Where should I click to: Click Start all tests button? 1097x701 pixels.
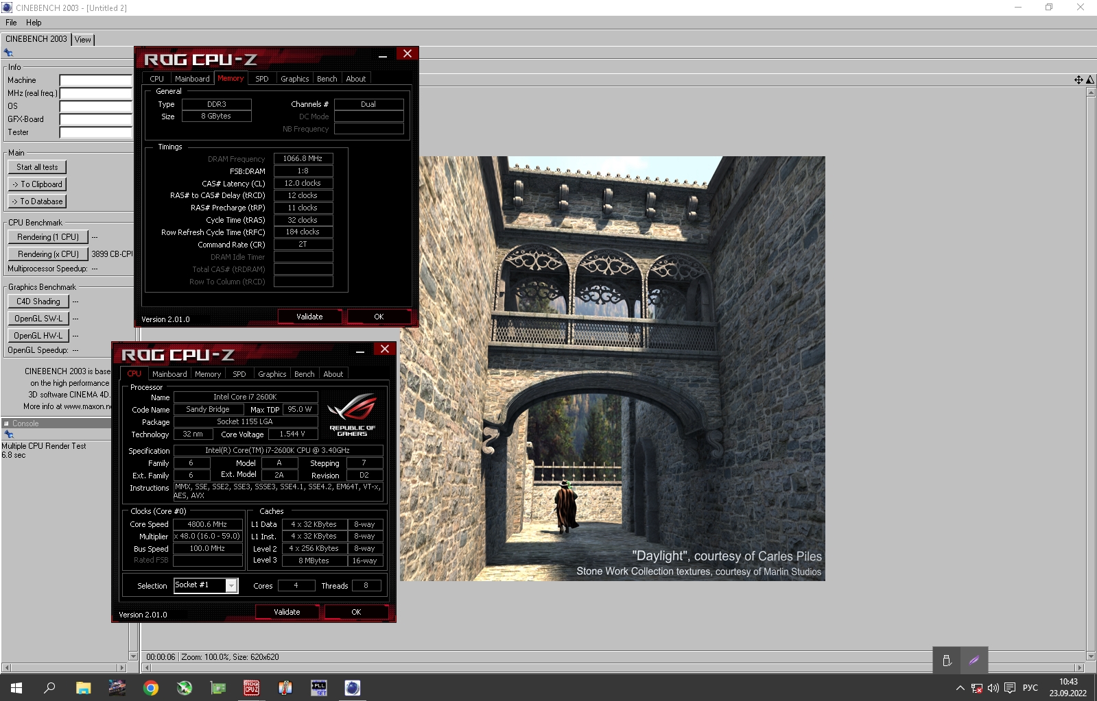tap(38, 167)
